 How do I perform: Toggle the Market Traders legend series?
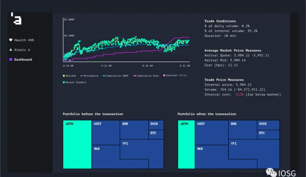tap(76, 82)
